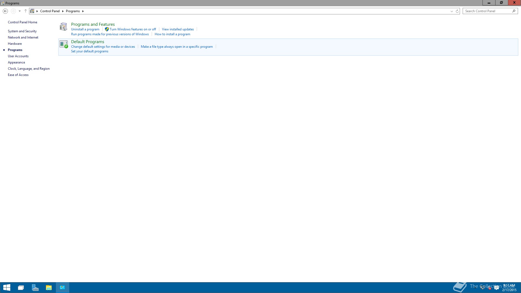Click the taskbar clock and date
This screenshot has width=521, height=293.
[509, 288]
